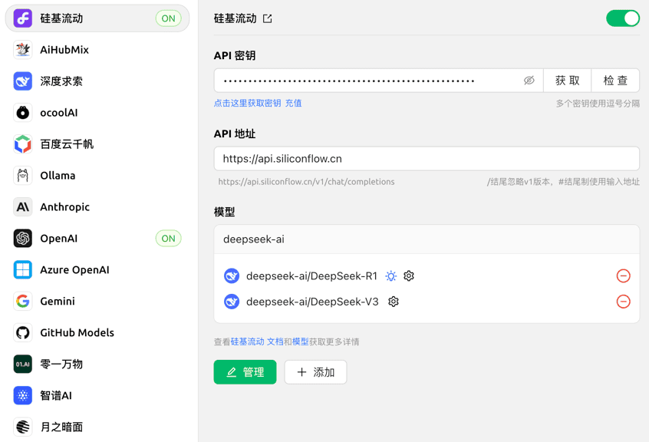Select the Ollama provider label
Screen dimensions: 649x442
pos(58,176)
